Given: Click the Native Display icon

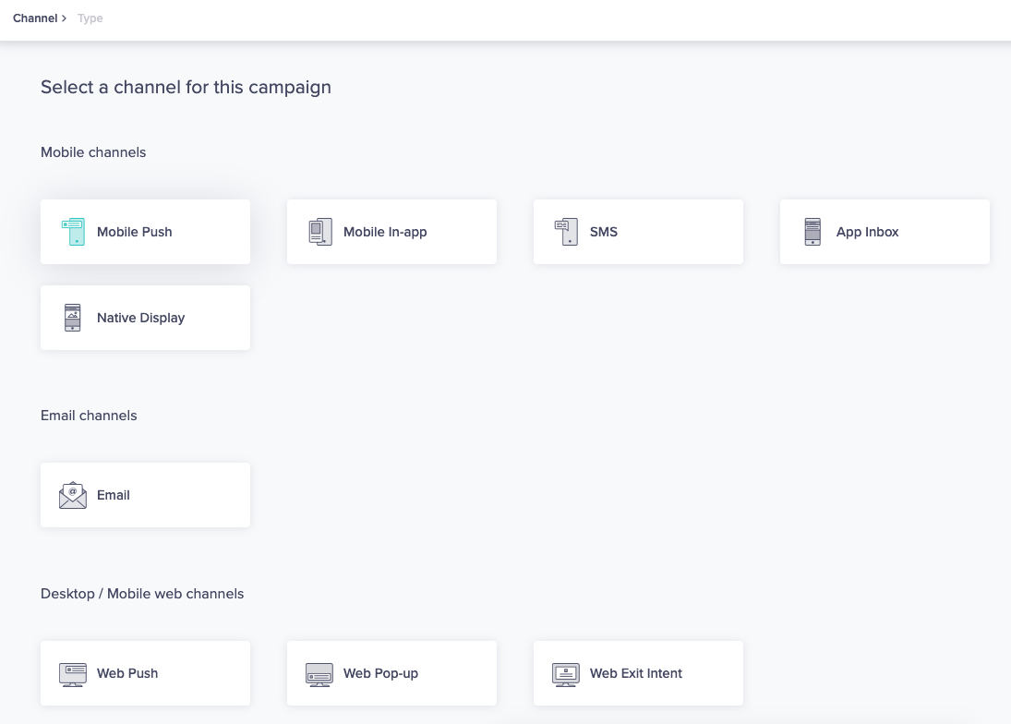Looking at the screenshot, I should [73, 318].
